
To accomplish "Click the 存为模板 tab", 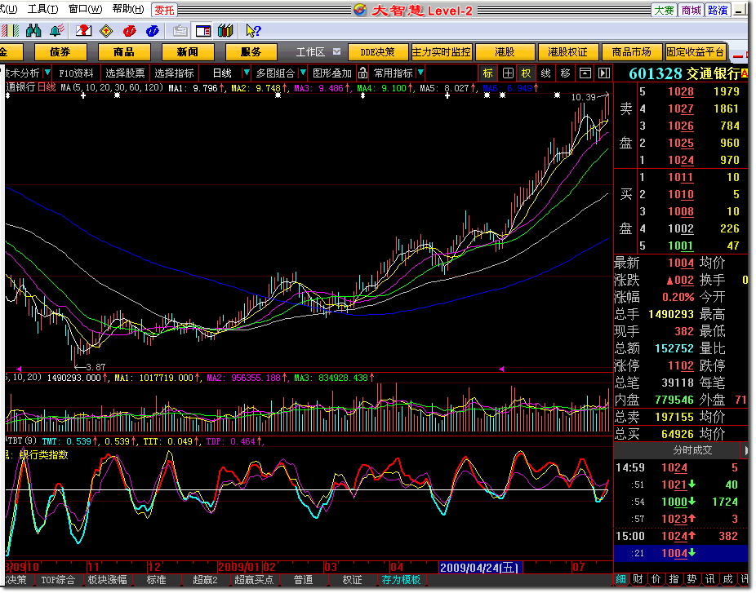I will [x=401, y=581].
